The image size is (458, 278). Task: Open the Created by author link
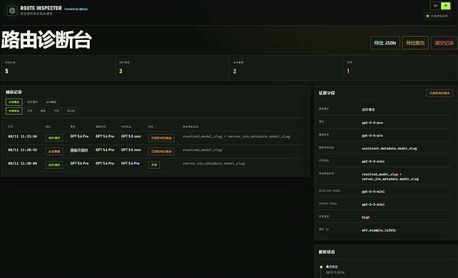point(76,9)
